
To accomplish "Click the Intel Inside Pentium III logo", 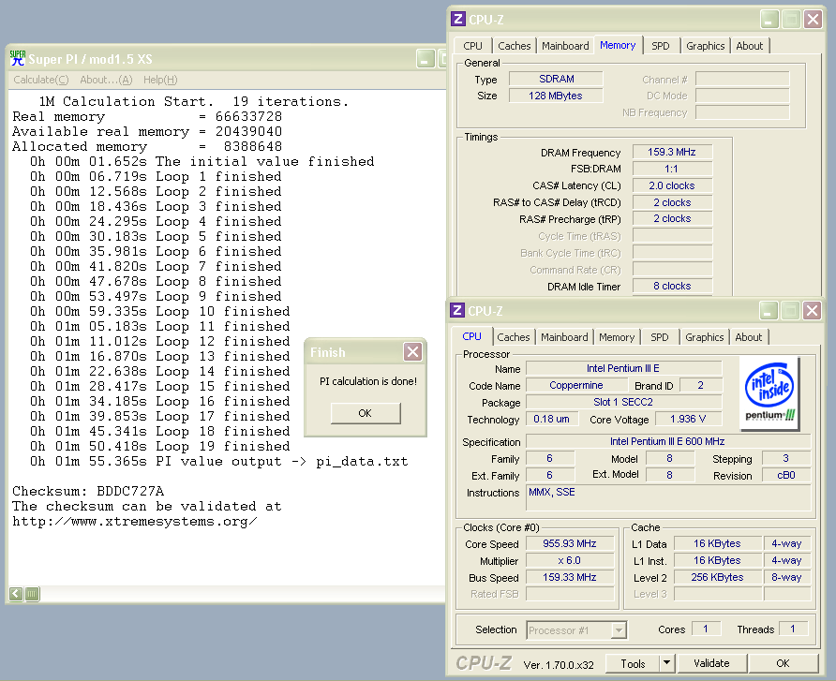I will click(769, 392).
